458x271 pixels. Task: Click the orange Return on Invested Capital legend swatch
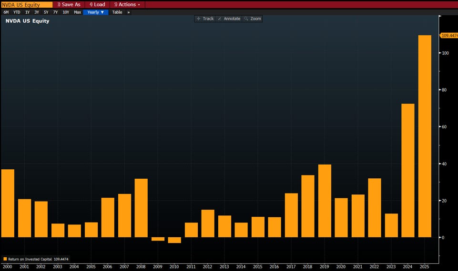tap(5, 259)
